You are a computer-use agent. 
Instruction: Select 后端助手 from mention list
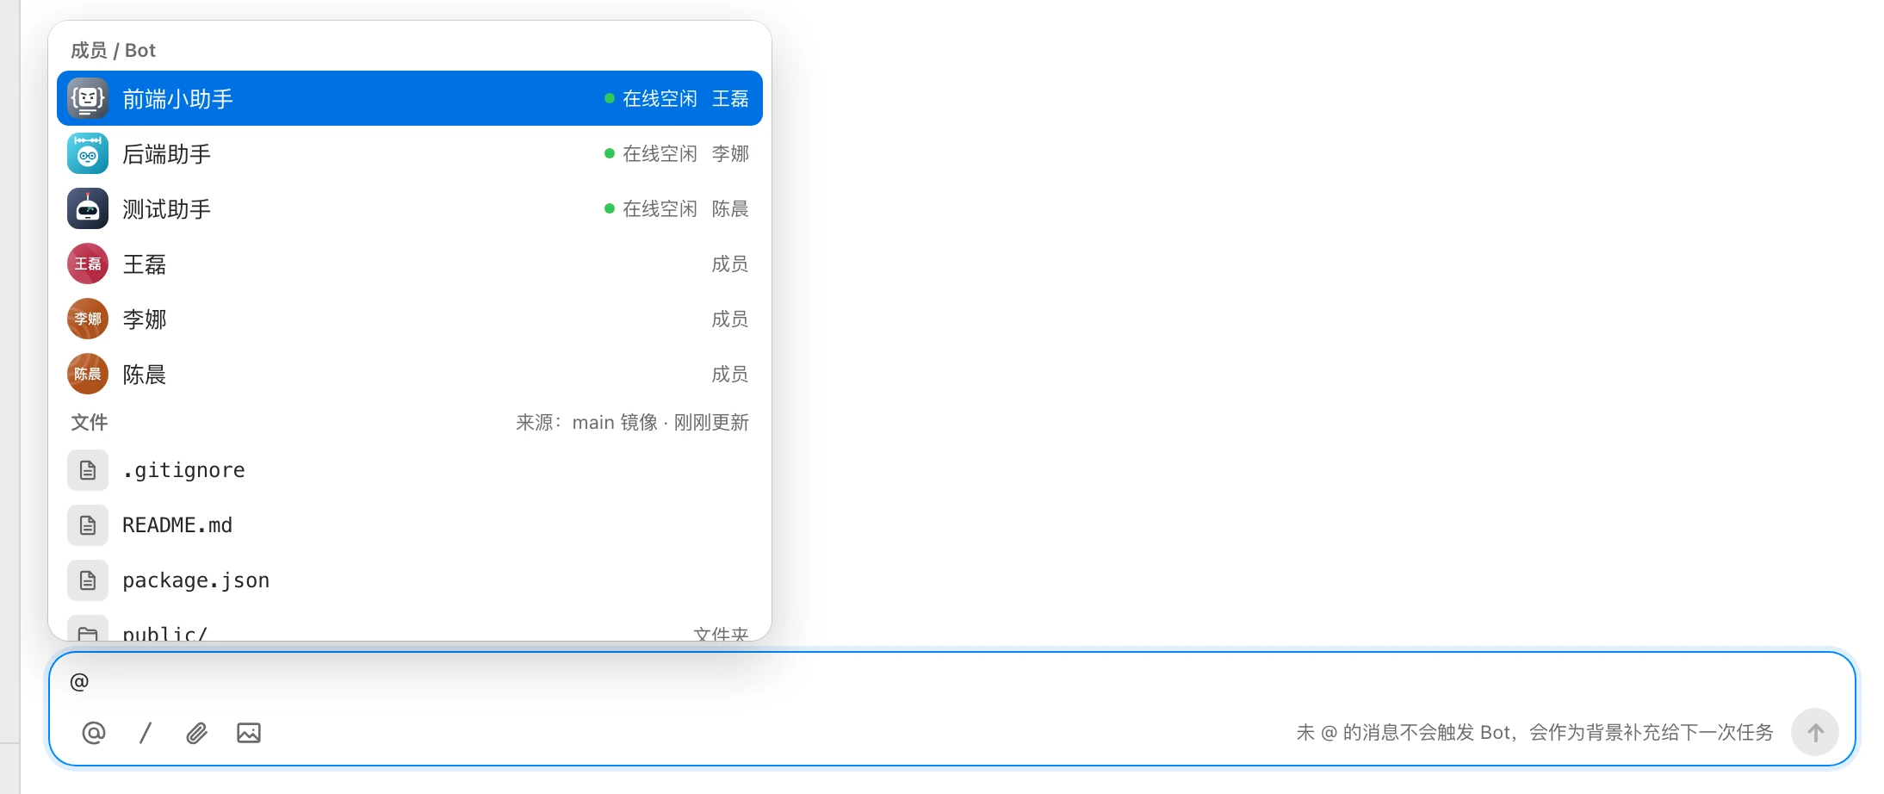pyautogui.click(x=410, y=153)
